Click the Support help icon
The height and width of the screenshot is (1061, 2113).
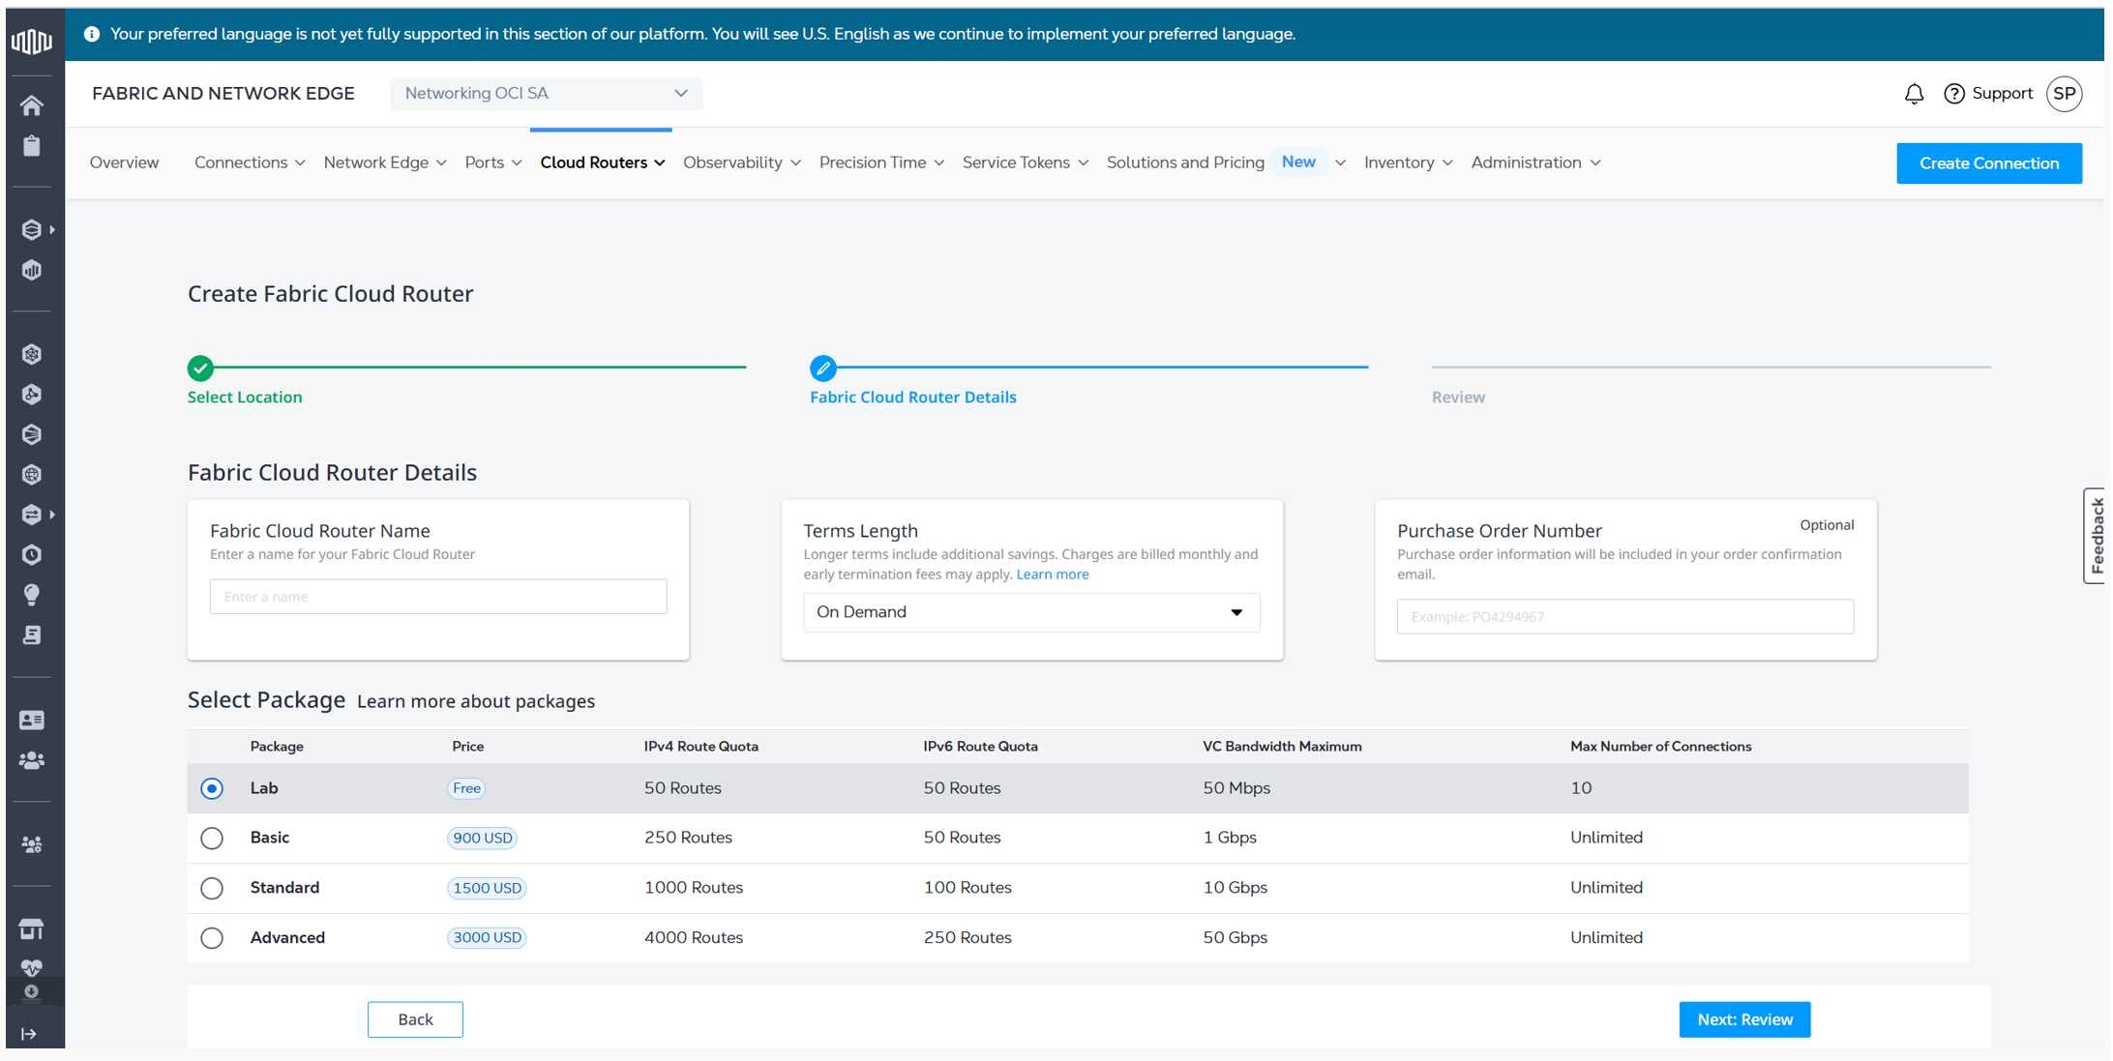[1954, 94]
